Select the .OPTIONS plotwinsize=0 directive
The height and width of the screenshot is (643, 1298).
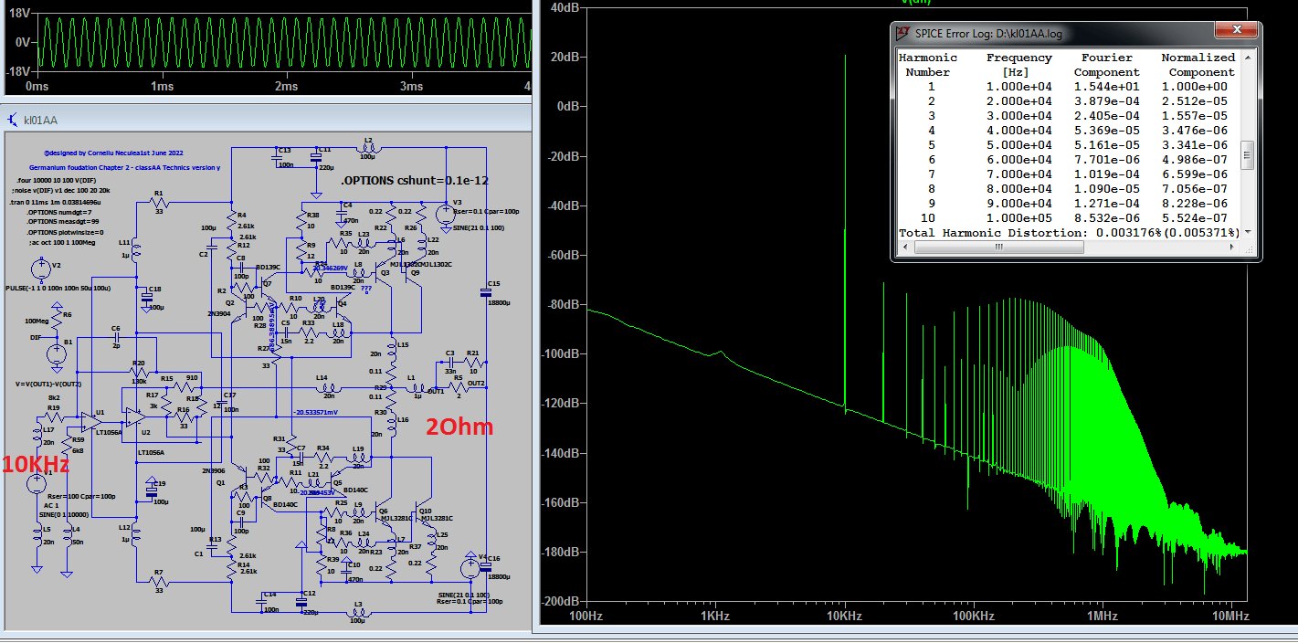(64, 232)
